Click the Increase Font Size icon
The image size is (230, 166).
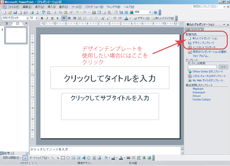pos(103,18)
